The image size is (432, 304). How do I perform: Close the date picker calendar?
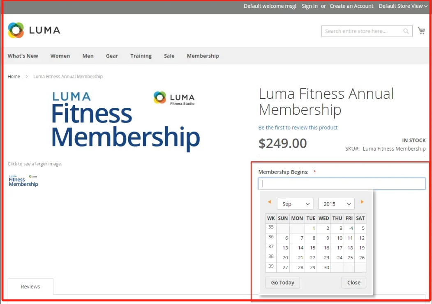click(x=353, y=282)
